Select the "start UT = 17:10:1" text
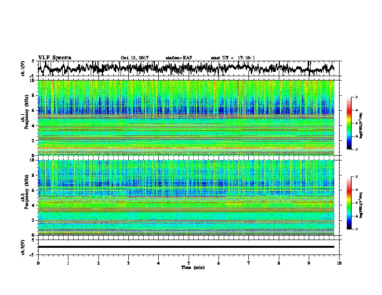The image size is (382, 295). (233, 58)
